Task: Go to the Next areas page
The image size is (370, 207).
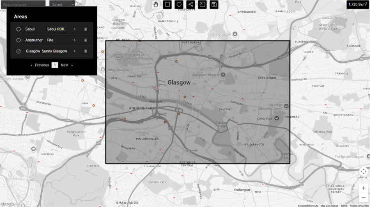Action: (67, 65)
